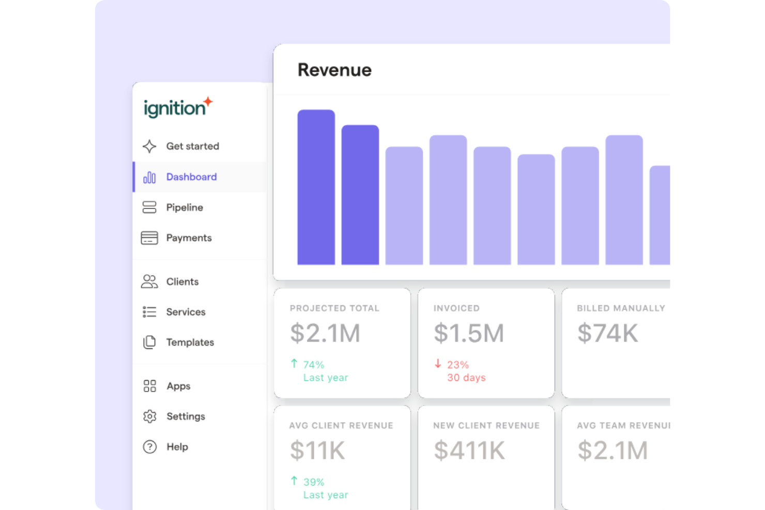
Task: Open Settings with the gear icon
Action: tap(149, 416)
